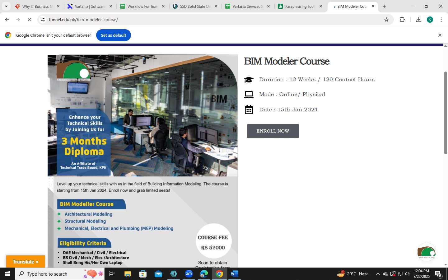
Task: Click the scrollbar up arrow
Action: pyautogui.click(x=446, y=46)
